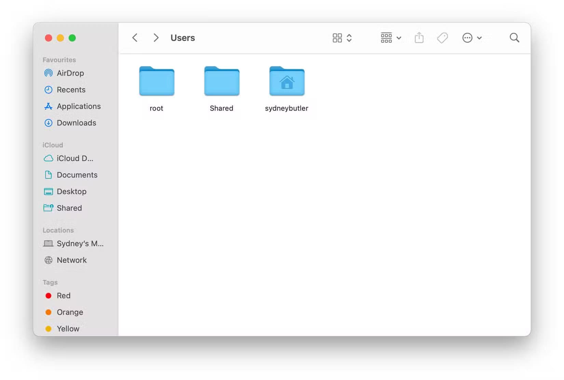564x380 pixels.
Task: Open Recents in the sidebar
Action: (71, 90)
